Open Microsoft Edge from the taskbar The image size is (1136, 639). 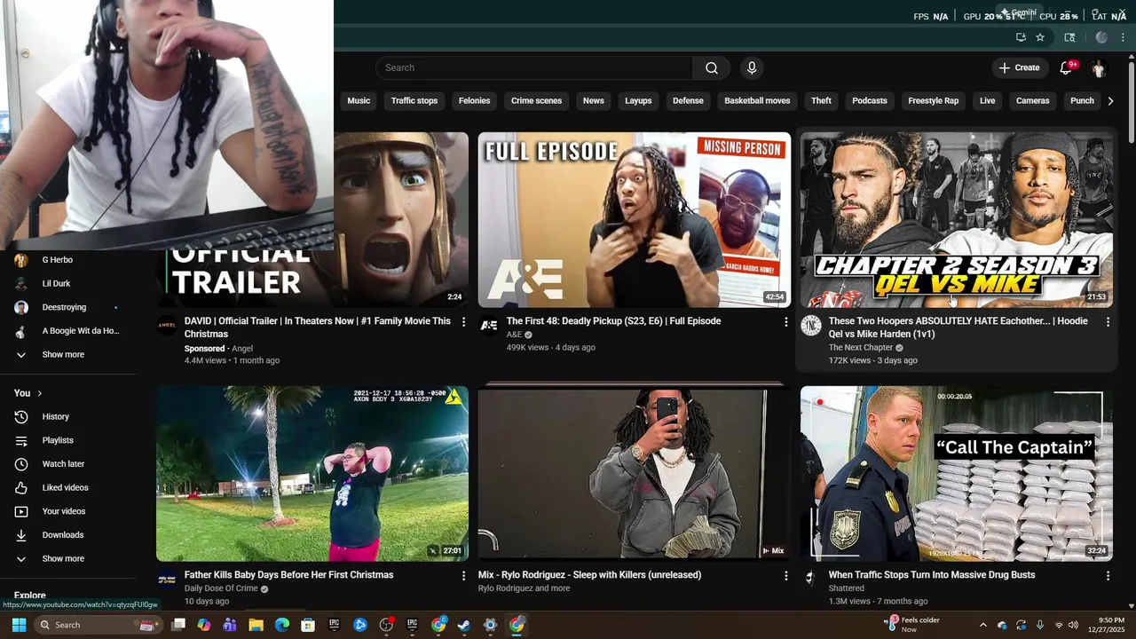point(282,625)
